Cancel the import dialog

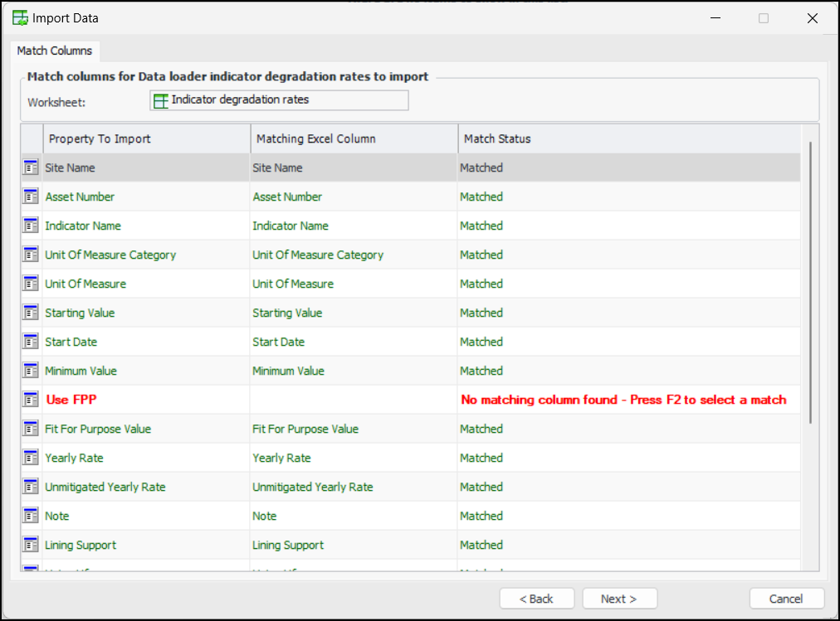786,599
